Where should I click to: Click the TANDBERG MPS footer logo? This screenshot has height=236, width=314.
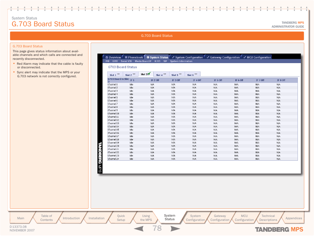point(279,229)
